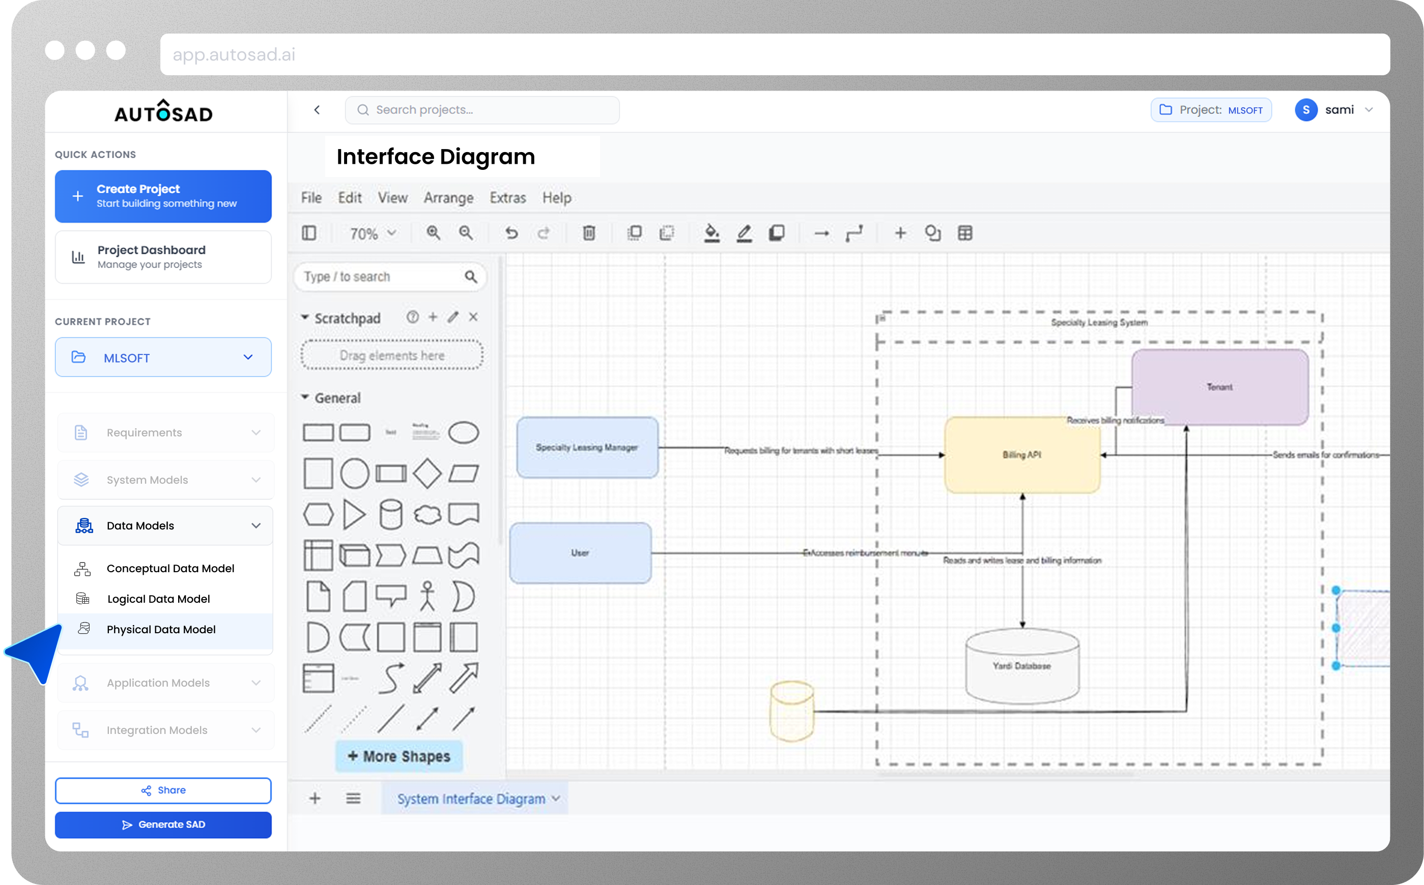Click the zoom in magnifier icon

click(x=433, y=233)
